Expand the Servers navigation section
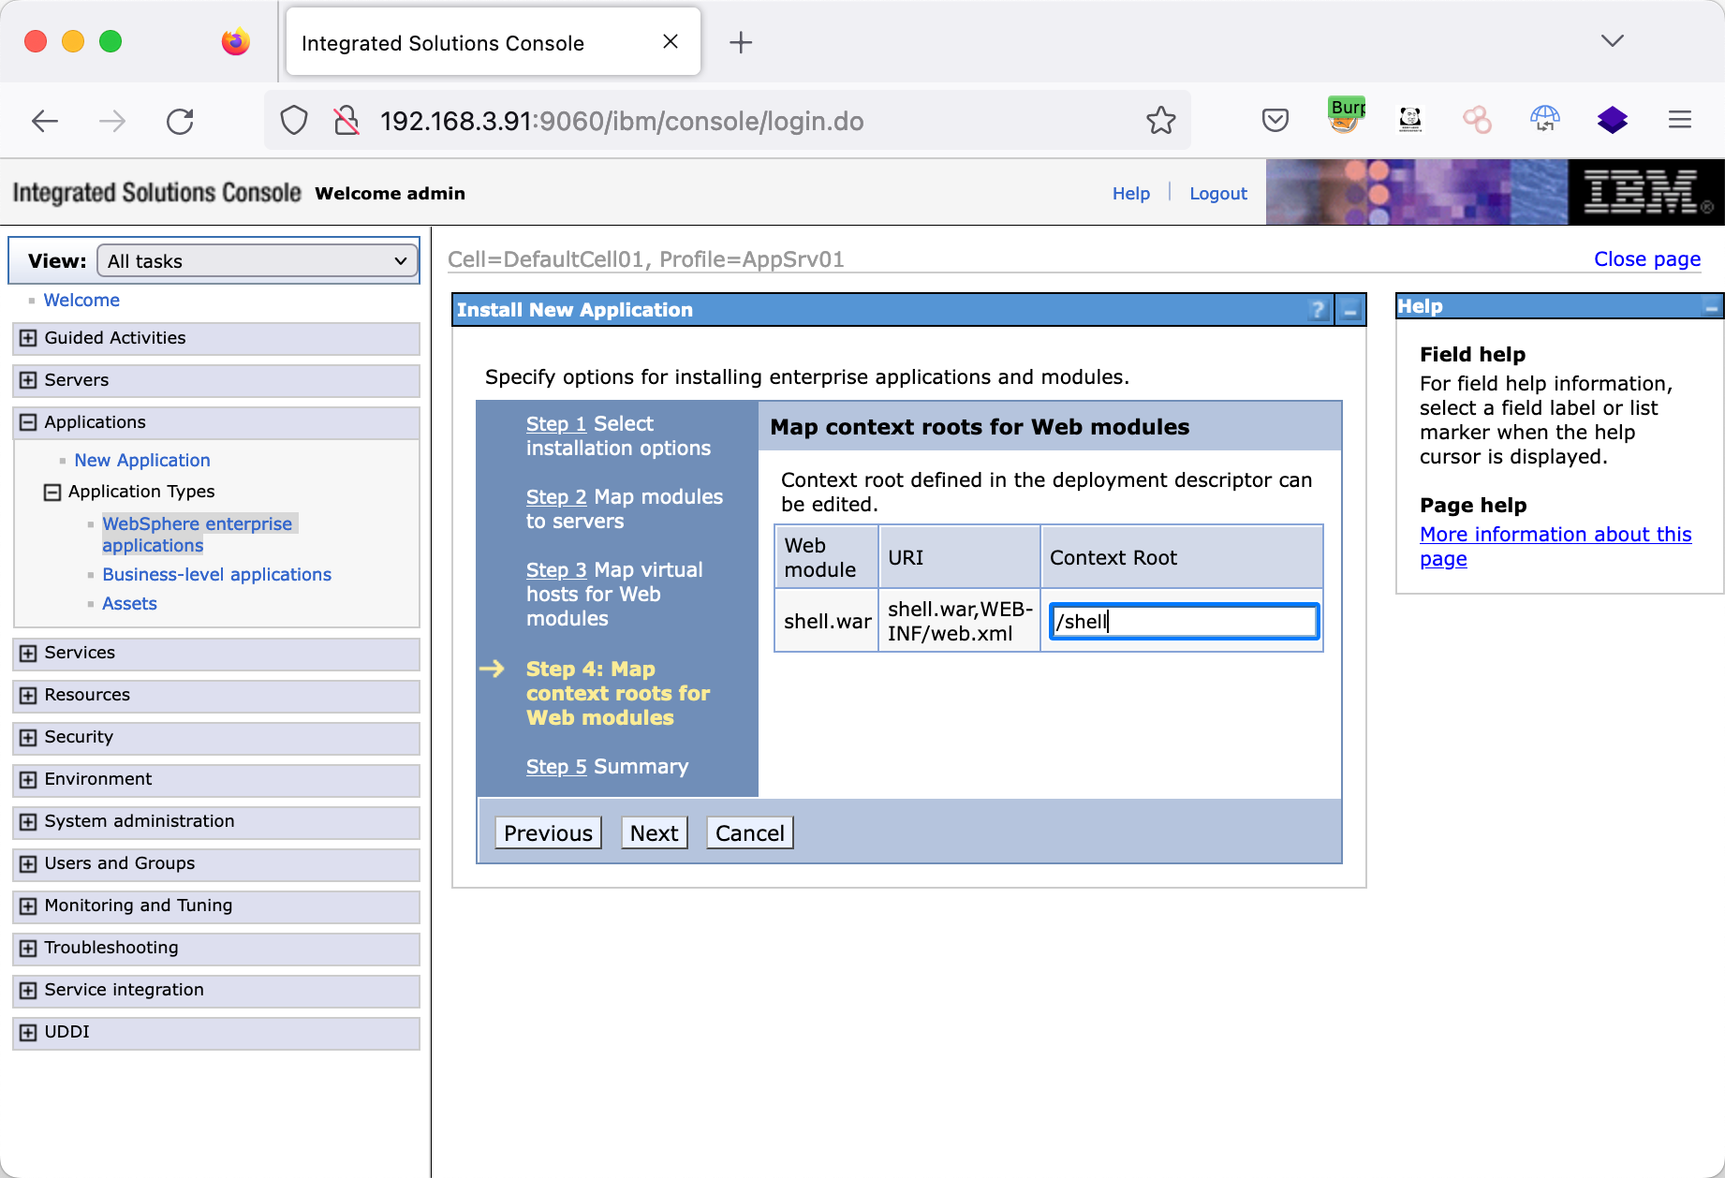1725x1178 pixels. [x=28, y=380]
